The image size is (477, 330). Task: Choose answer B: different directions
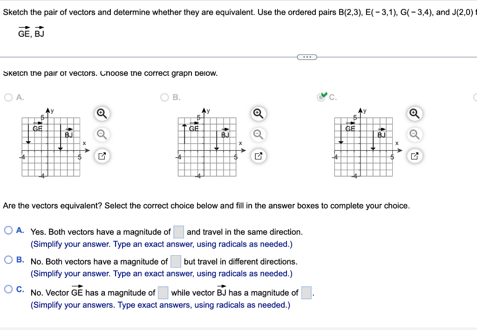[x=8, y=260]
